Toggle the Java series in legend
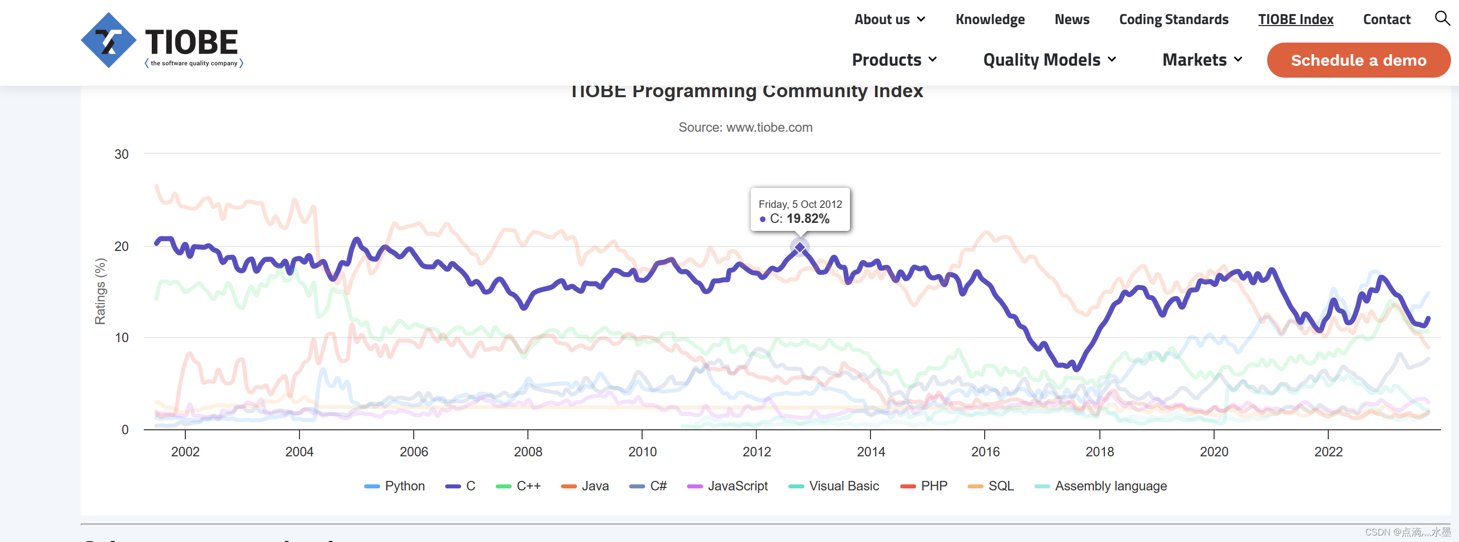Viewport: 1459px width, 542px height. [x=585, y=486]
